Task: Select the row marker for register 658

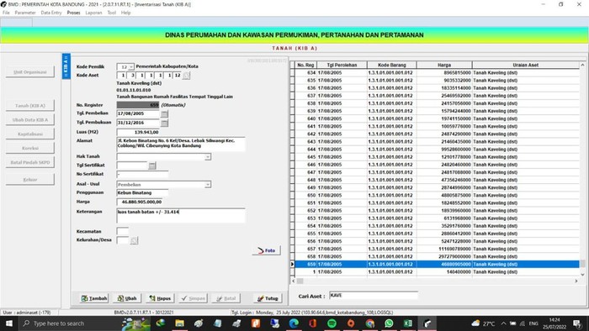Action: pos(292,257)
